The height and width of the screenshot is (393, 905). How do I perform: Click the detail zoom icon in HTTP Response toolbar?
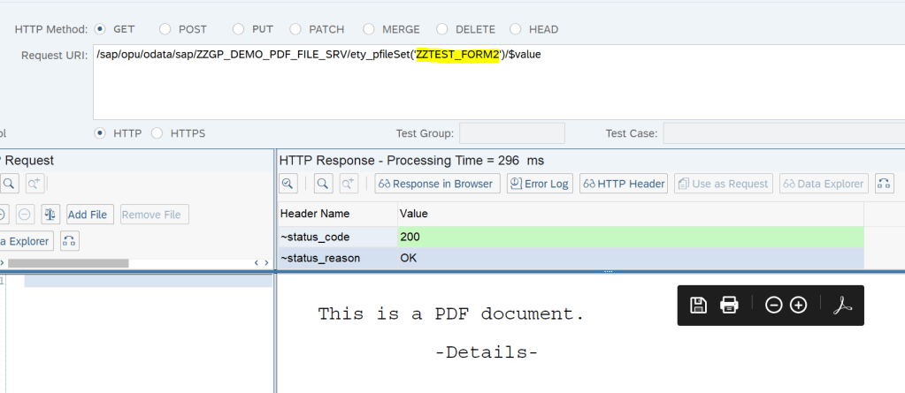point(288,184)
